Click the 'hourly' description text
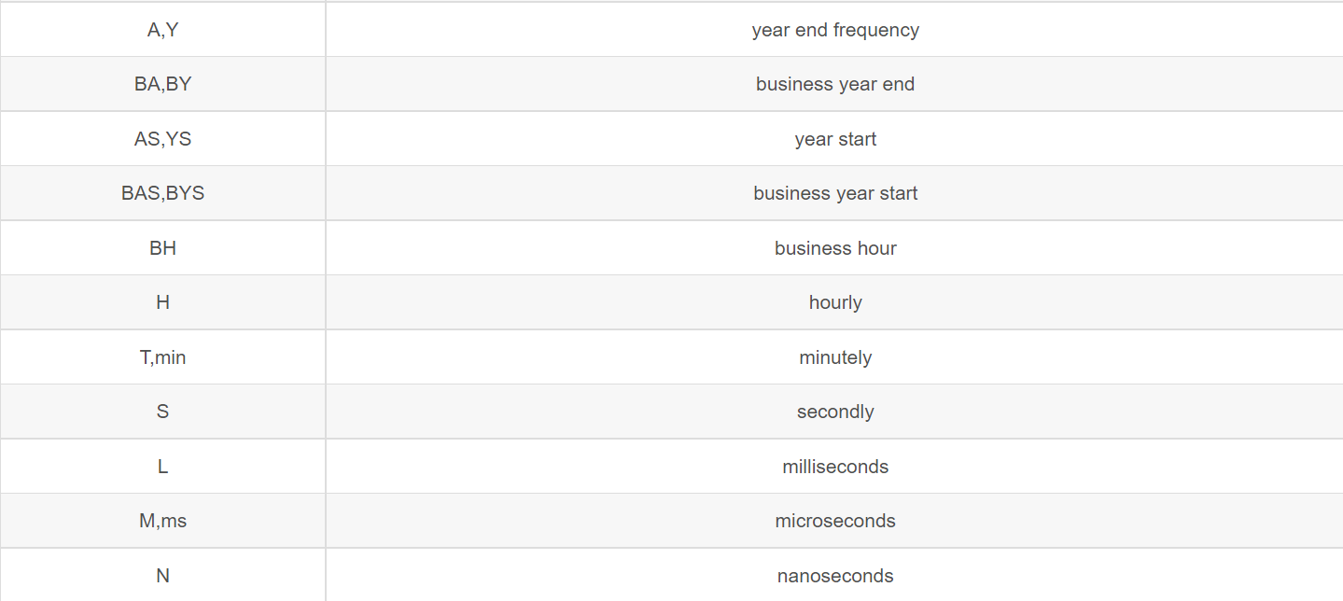This screenshot has height=601, width=1343. pyautogui.click(x=835, y=302)
